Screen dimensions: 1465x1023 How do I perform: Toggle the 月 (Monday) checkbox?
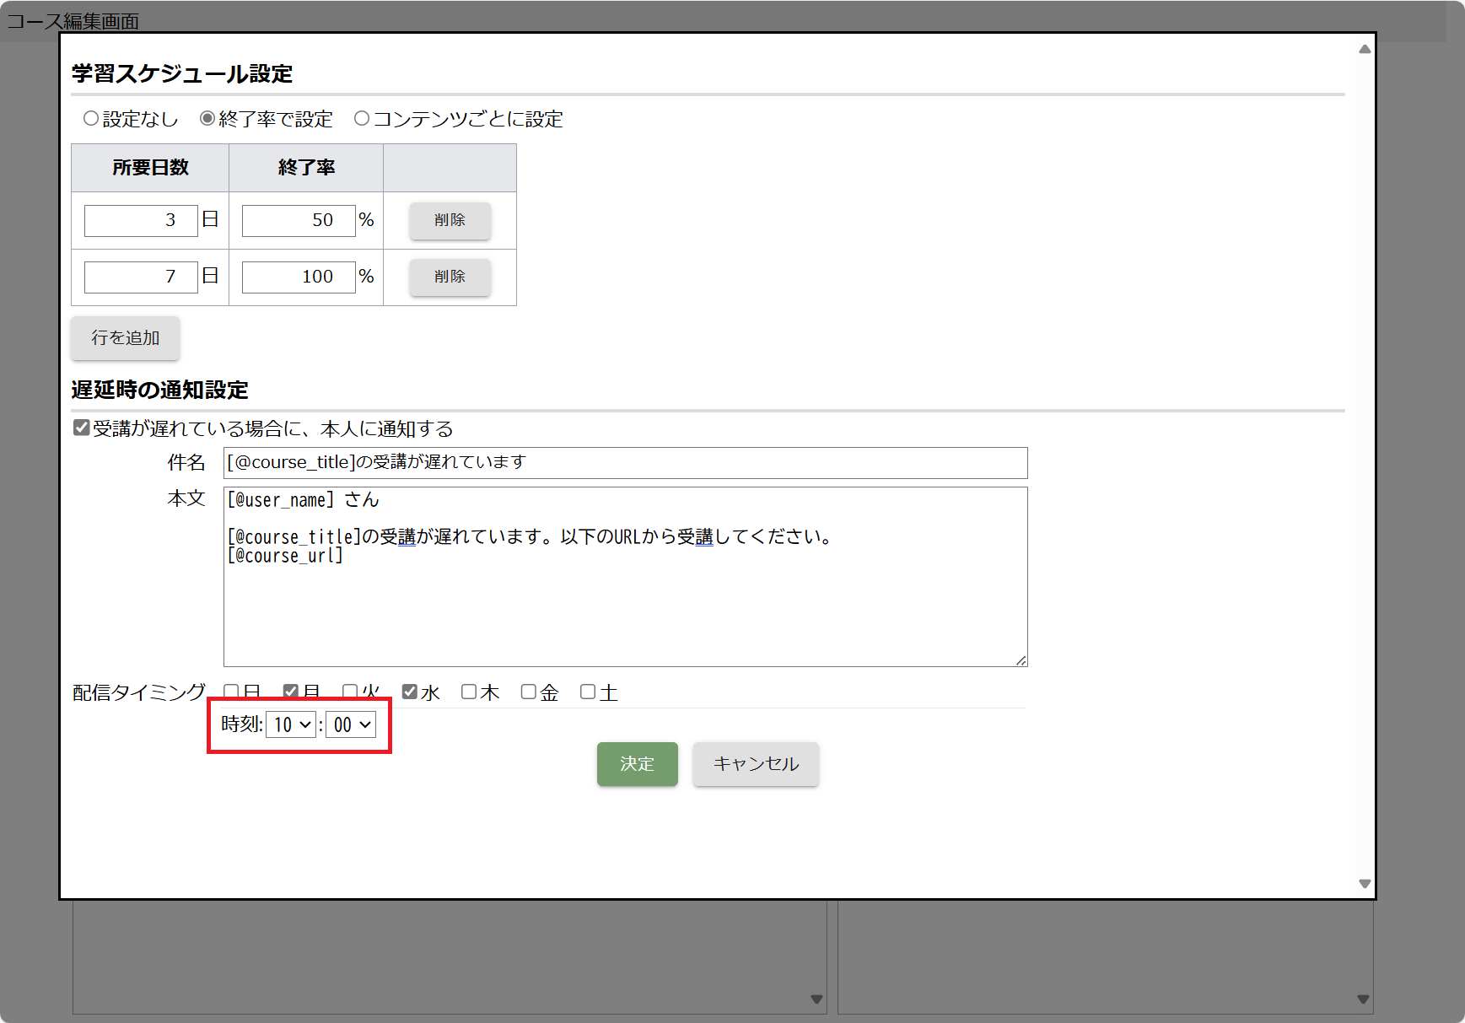coord(291,692)
